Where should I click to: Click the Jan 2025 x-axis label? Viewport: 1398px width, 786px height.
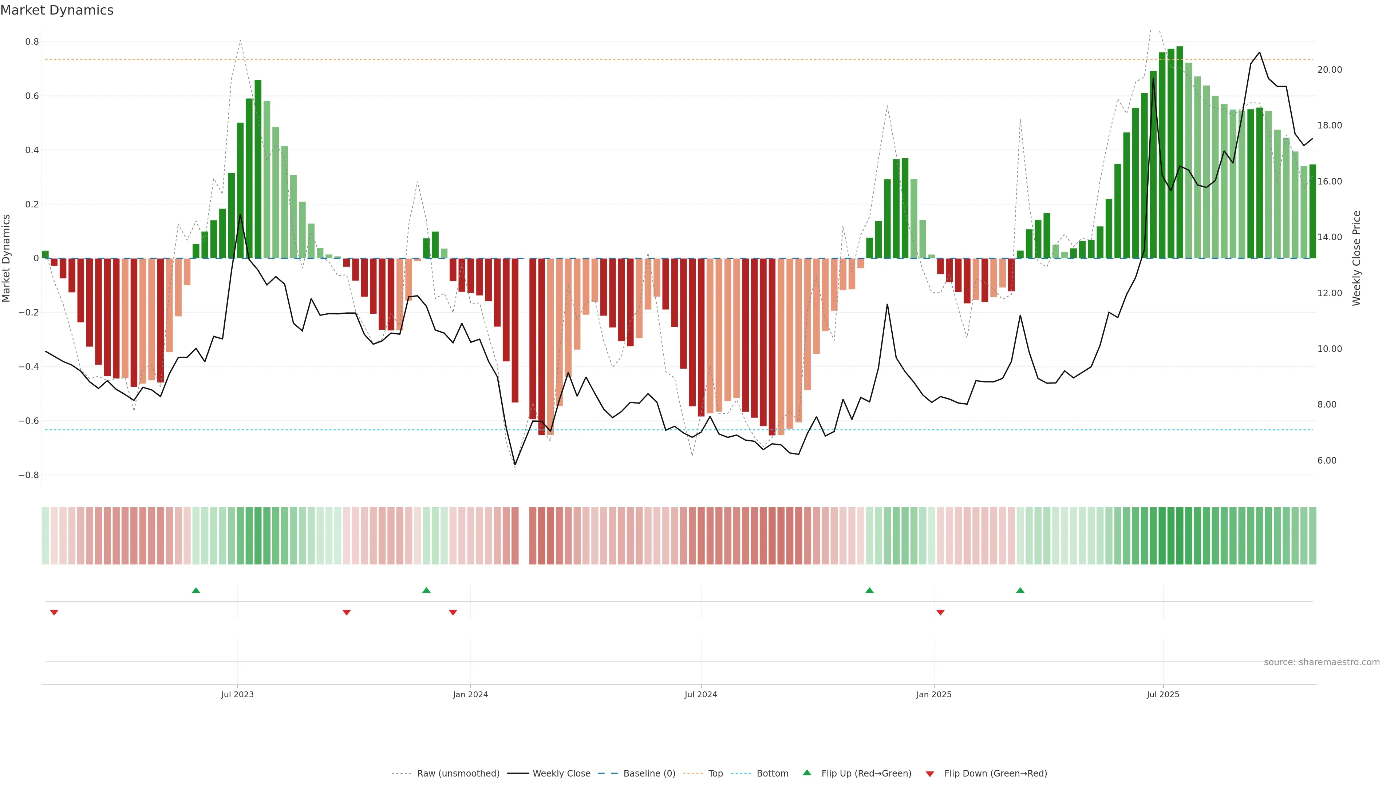933,694
